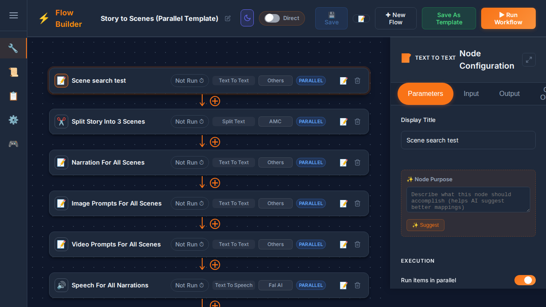Image resolution: width=546 pixels, height=307 pixels.
Task: Open the clipboard icon in the sidebar
Action: pyautogui.click(x=14, y=96)
